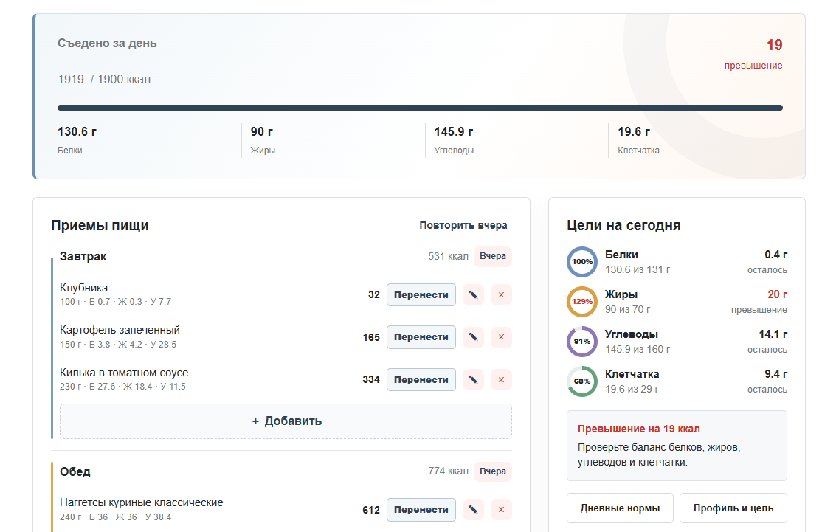Click the Углеводы 91% progress ring
The width and height of the screenshot is (836, 532).
tap(582, 342)
